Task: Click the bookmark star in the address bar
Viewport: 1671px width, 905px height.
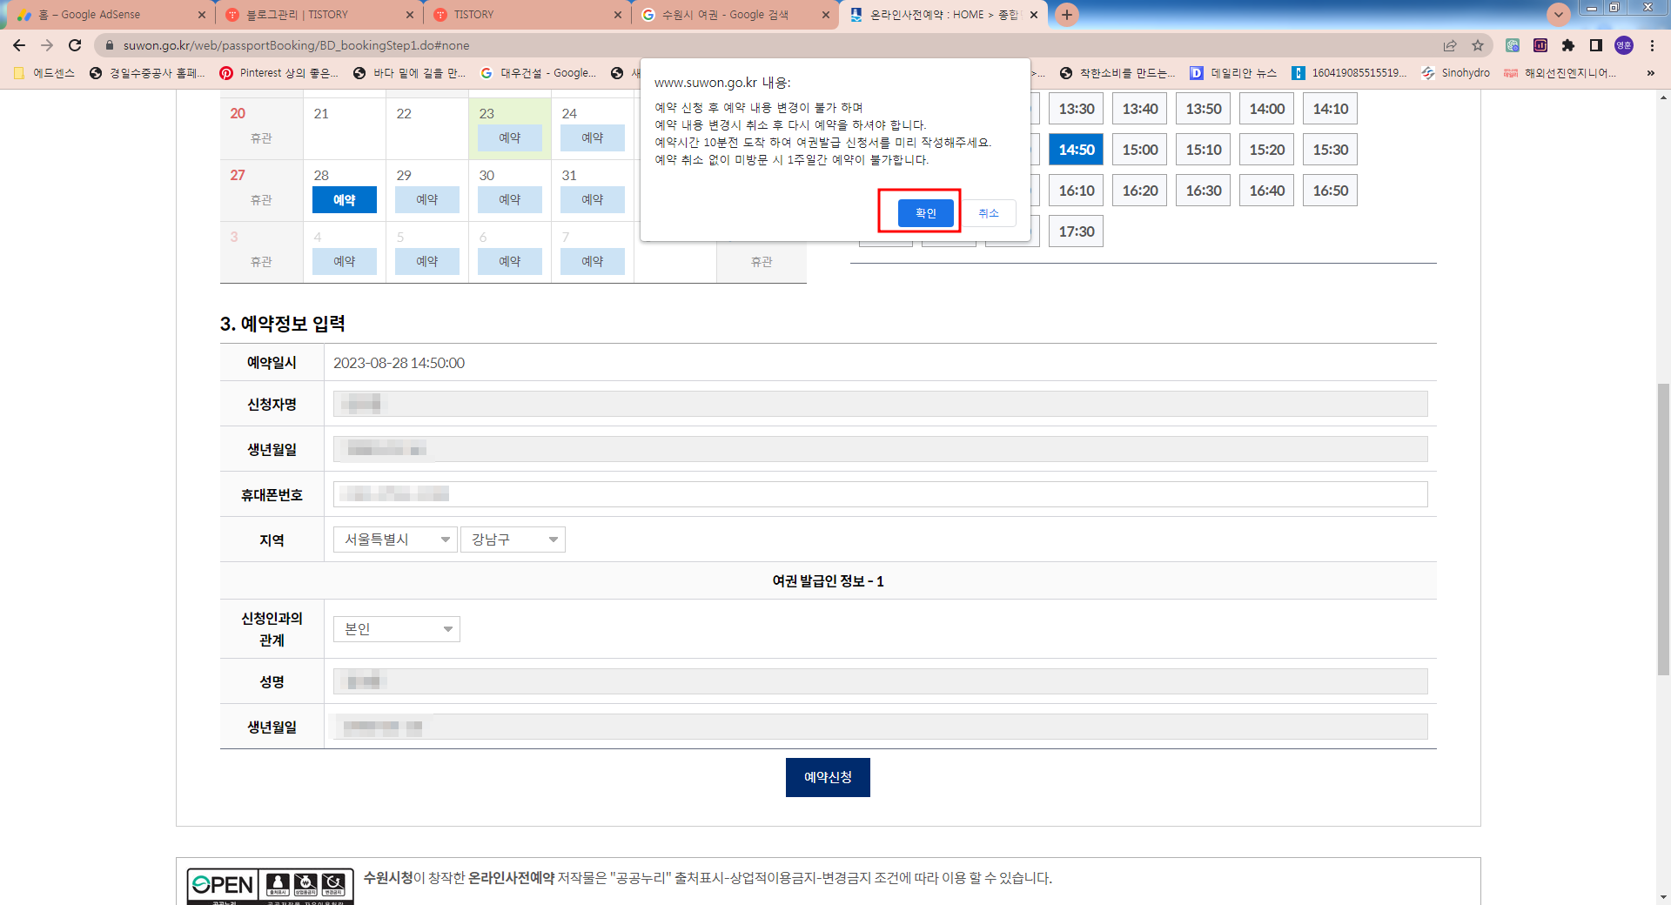Action: [x=1478, y=45]
